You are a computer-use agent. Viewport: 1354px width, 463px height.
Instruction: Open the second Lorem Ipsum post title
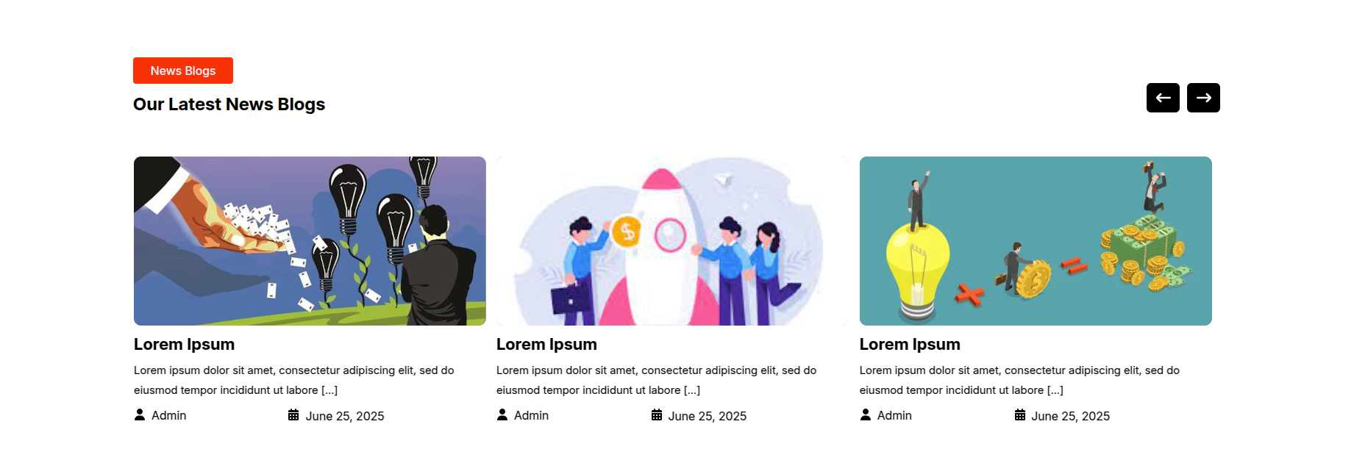(x=546, y=344)
